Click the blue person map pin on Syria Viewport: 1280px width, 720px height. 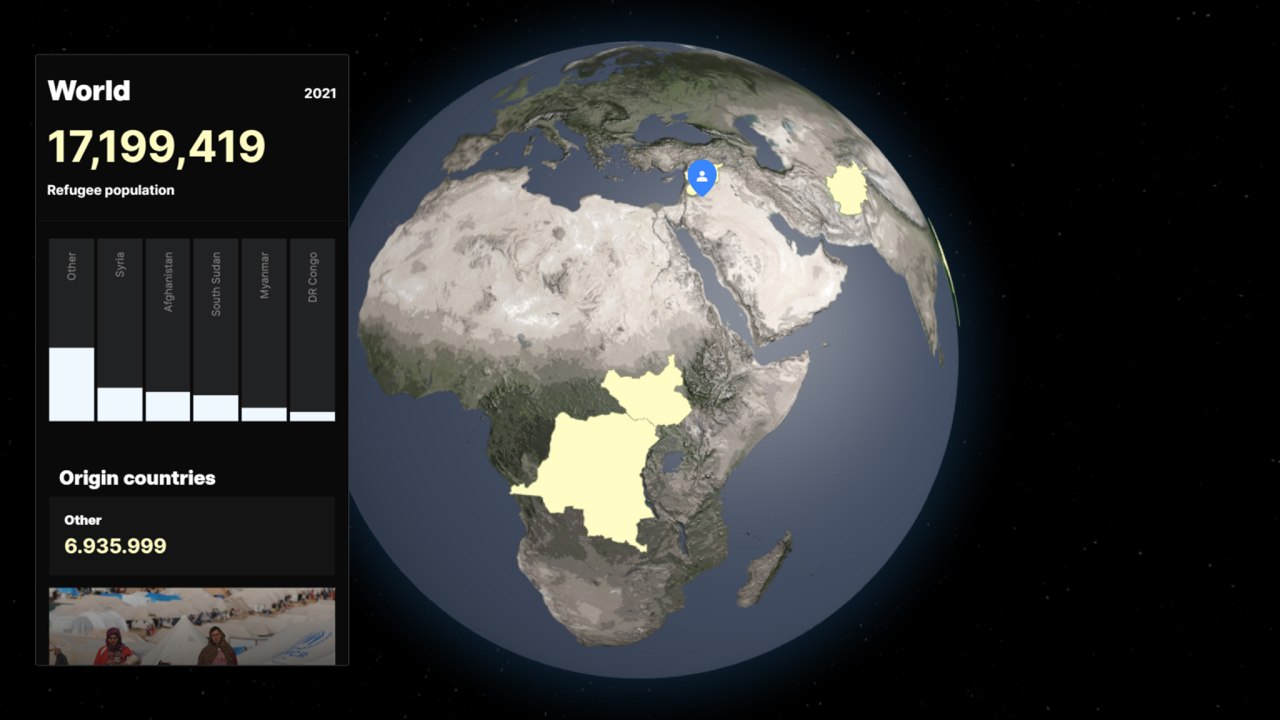[702, 177]
